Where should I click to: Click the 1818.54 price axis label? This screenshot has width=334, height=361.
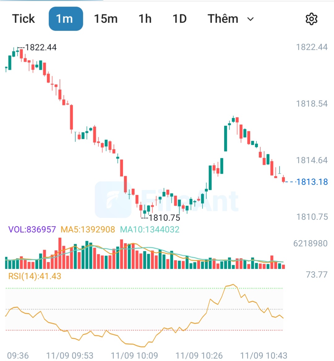[x=312, y=104]
